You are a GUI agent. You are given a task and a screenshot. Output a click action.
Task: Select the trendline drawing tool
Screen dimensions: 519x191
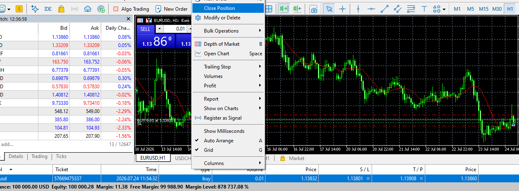point(384,9)
